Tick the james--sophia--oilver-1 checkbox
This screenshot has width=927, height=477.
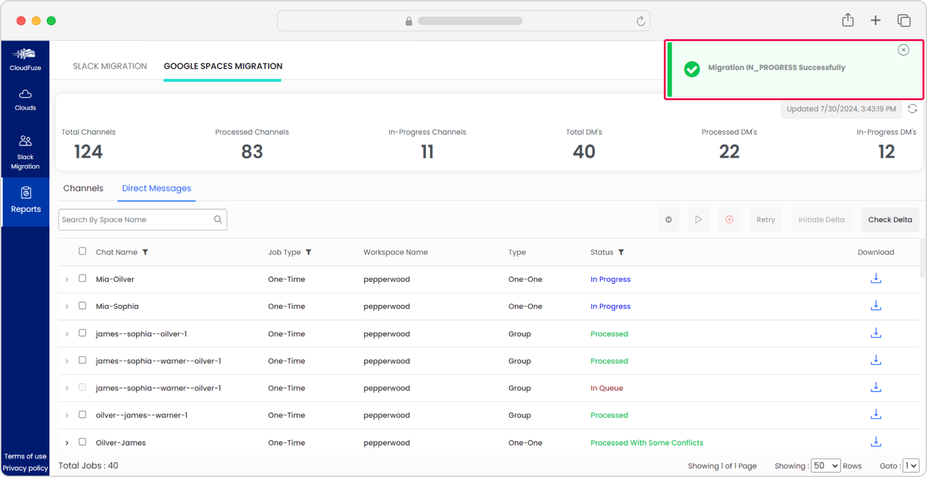82,333
